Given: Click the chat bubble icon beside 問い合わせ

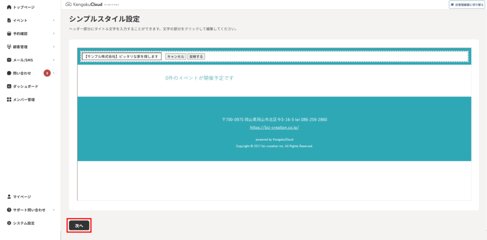Looking at the screenshot, I should click(9, 73).
